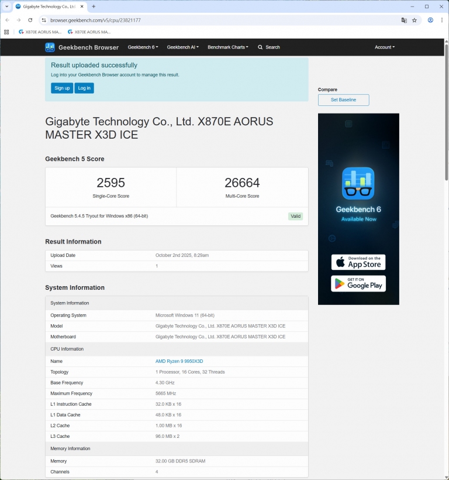Click the translate page icon in address bar
Image resolution: width=449 pixels, height=480 pixels.
tap(404, 20)
